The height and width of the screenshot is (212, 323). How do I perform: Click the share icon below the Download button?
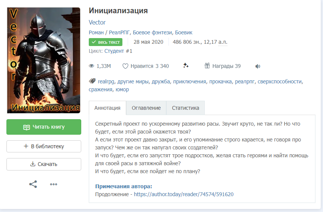pos(33,184)
